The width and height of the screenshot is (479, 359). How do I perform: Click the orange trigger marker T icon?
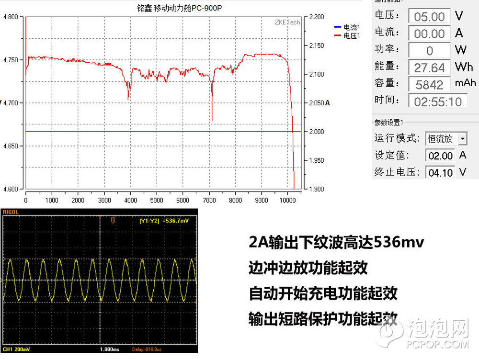(x=113, y=220)
